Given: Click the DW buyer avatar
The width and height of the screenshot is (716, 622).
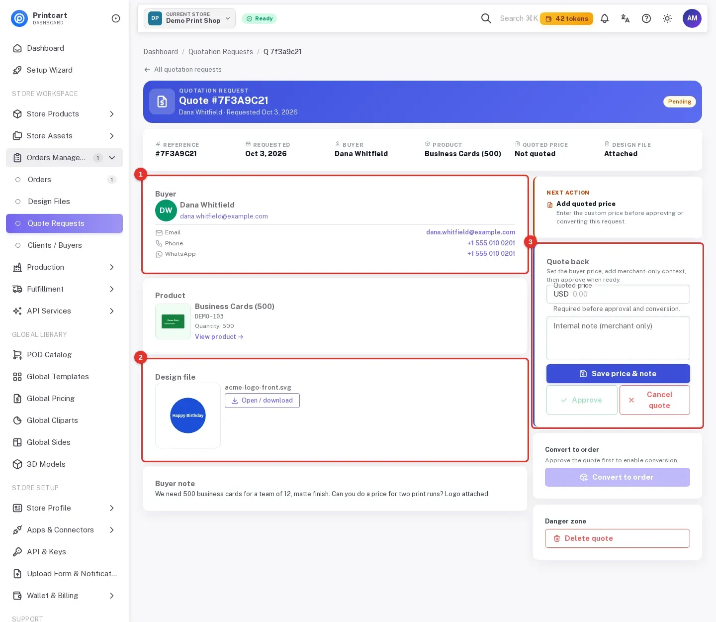Looking at the screenshot, I should pyautogui.click(x=166, y=210).
